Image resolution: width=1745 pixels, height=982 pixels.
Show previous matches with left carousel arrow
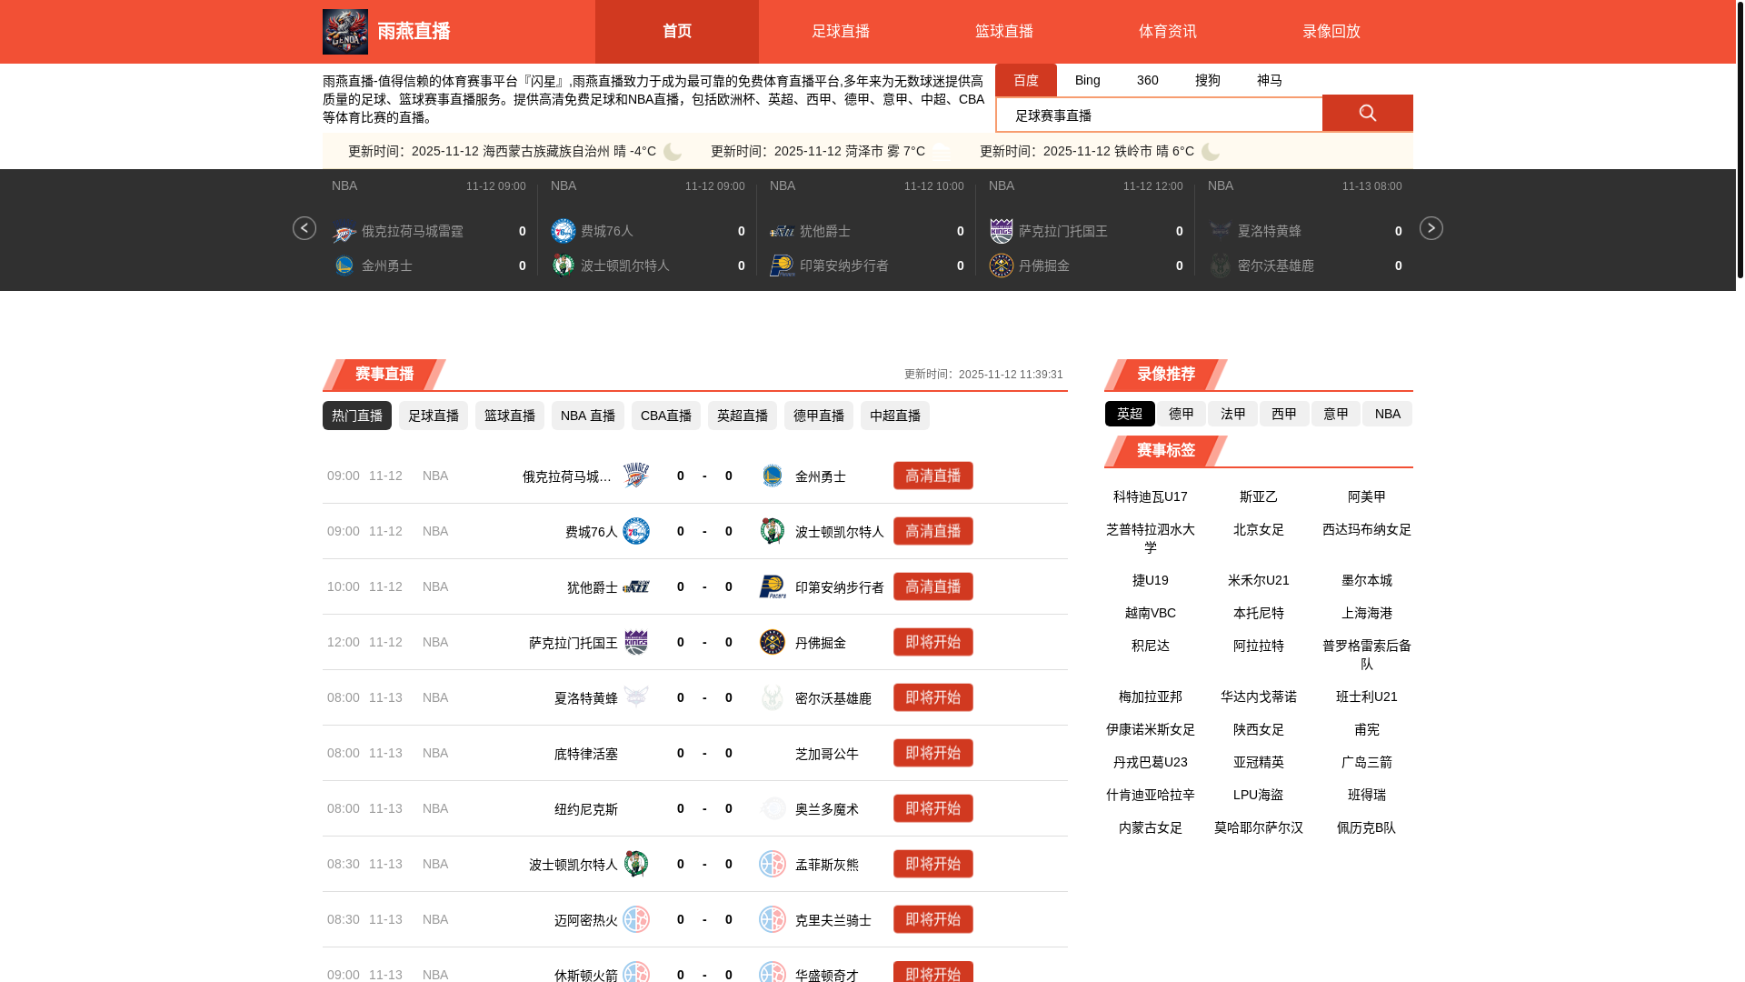[304, 228]
